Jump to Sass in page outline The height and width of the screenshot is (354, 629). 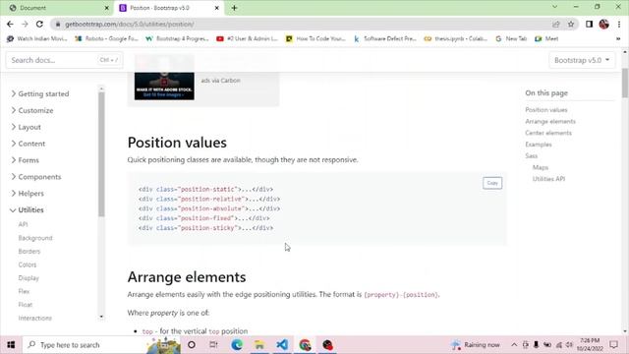pos(531,155)
